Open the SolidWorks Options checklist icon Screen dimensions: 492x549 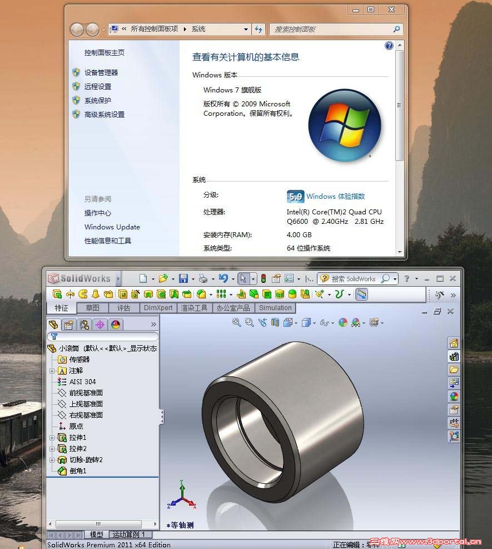pyautogui.click(x=289, y=278)
